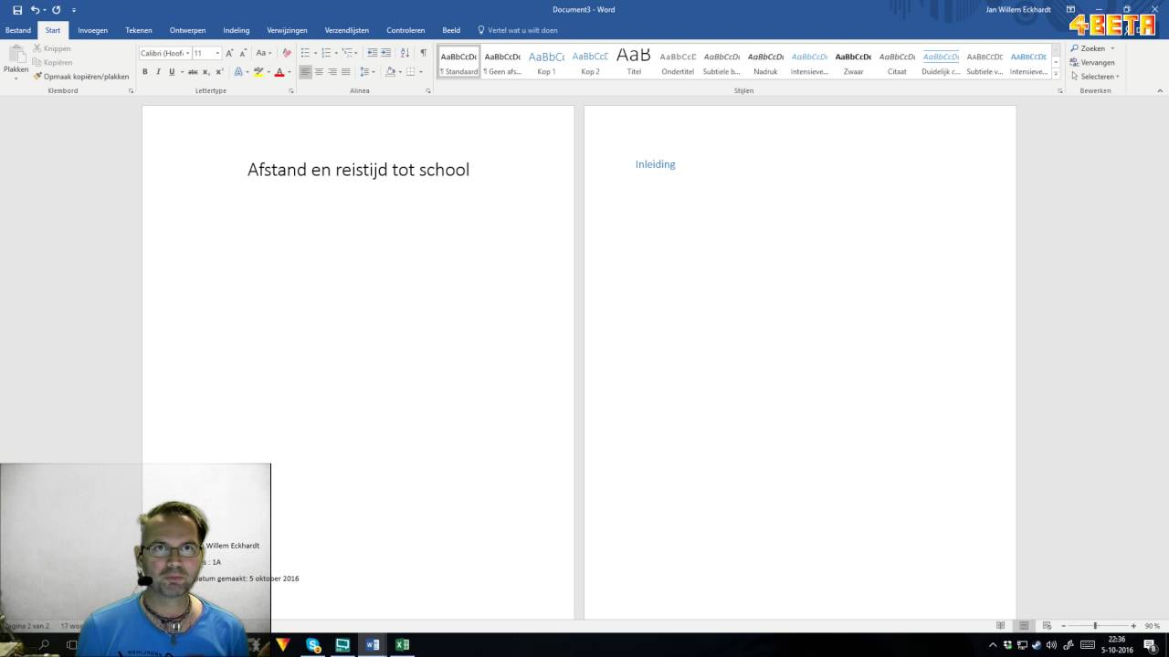
Task: Open Excel from the Windows taskbar
Action: (x=402, y=644)
